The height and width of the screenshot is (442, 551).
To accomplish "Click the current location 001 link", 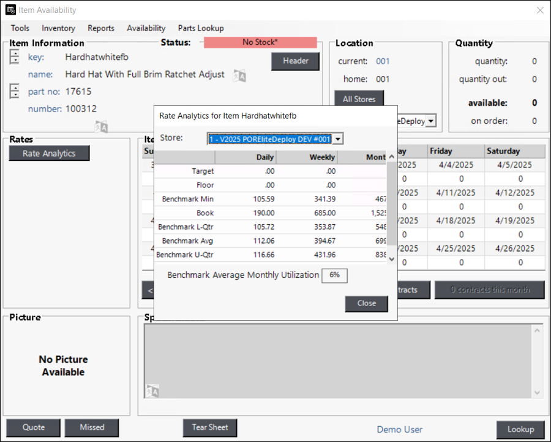I will 383,61.
